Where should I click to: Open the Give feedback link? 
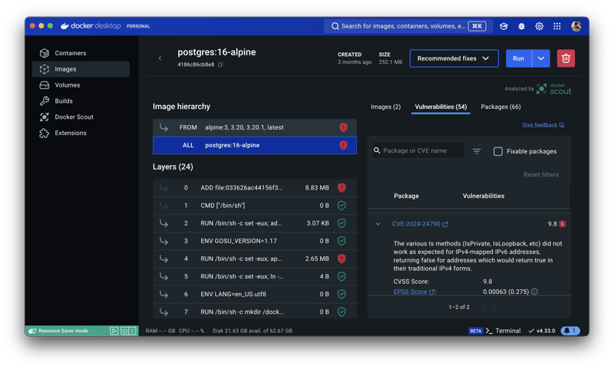click(x=543, y=125)
